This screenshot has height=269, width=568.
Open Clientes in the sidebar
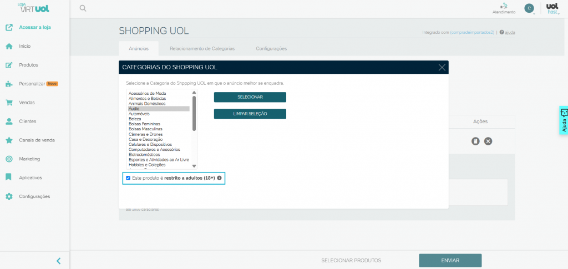coord(28,121)
